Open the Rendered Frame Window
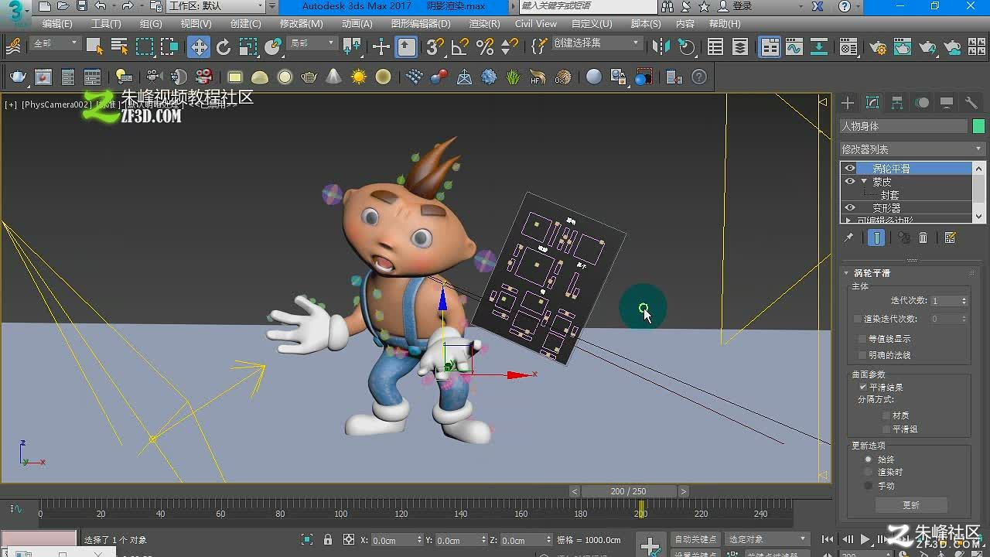 (x=903, y=47)
